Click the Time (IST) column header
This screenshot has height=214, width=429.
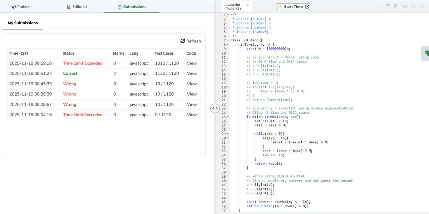point(19,53)
